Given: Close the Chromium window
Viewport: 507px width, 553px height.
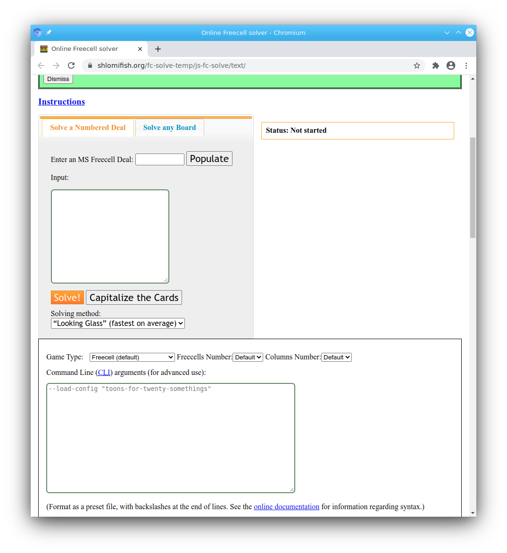Looking at the screenshot, I should pos(470,33).
